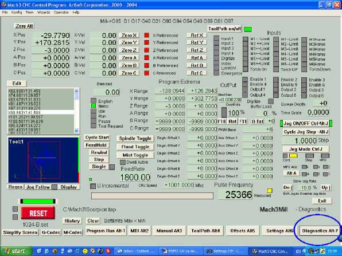Image resolution: width=342 pixels, height=256 pixels.
Task: Open the Config menu
Action: point(17,13)
